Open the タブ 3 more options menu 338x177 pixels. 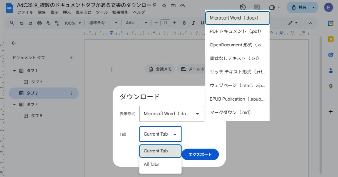click(71, 93)
